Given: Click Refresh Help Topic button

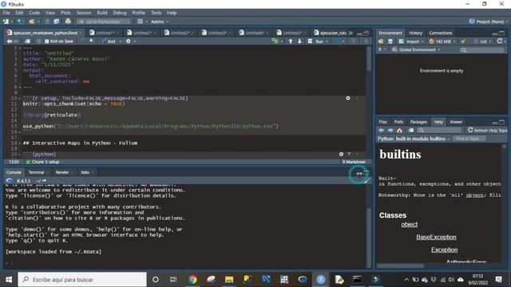Looking at the screenshot, I should coord(488,130).
